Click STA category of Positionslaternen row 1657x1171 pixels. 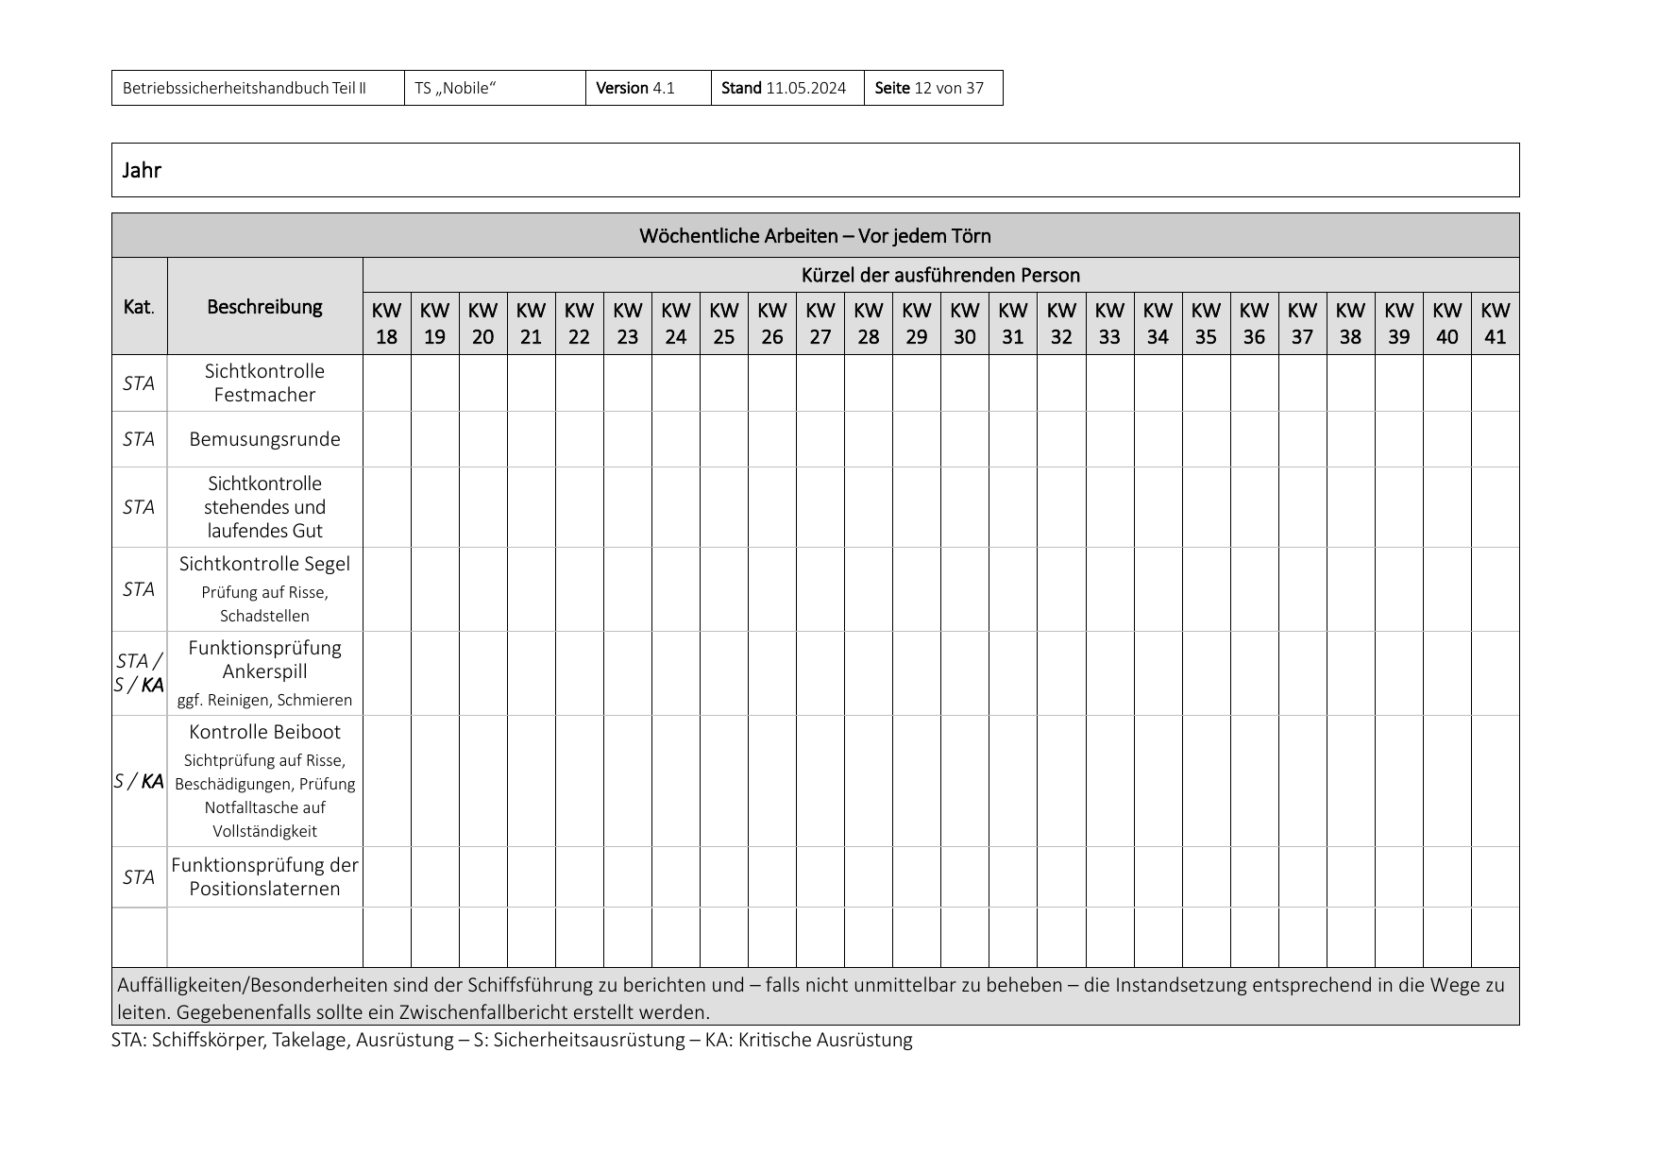tap(139, 877)
